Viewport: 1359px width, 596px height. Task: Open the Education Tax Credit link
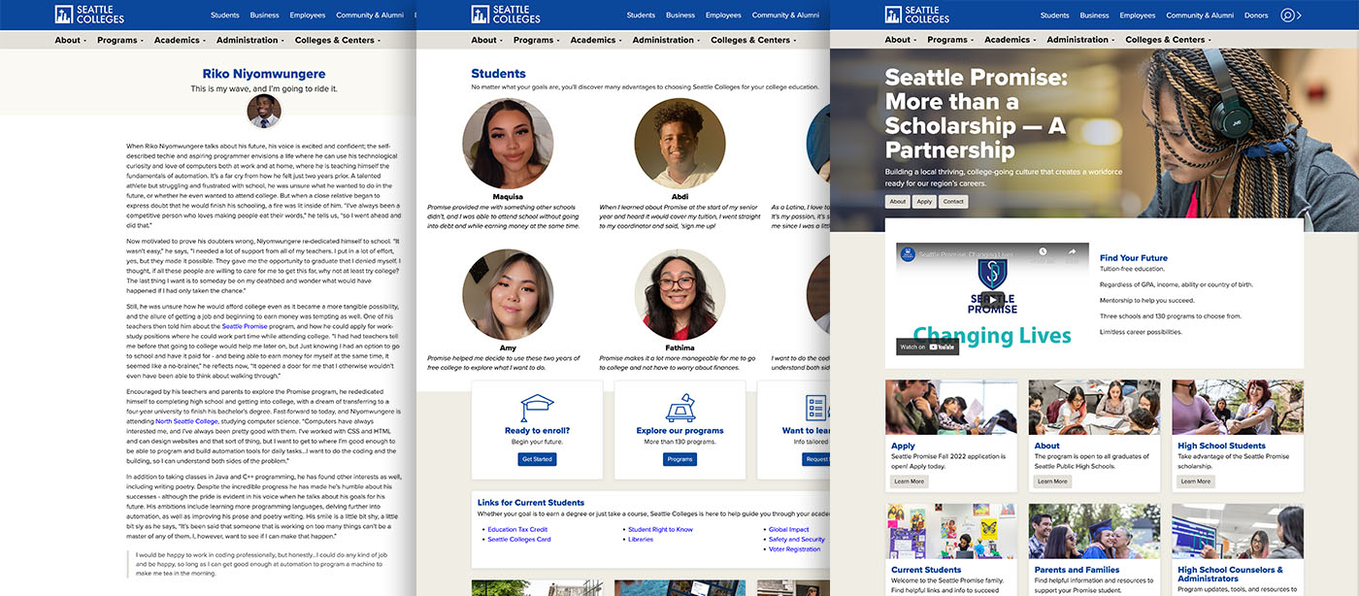[x=517, y=529]
